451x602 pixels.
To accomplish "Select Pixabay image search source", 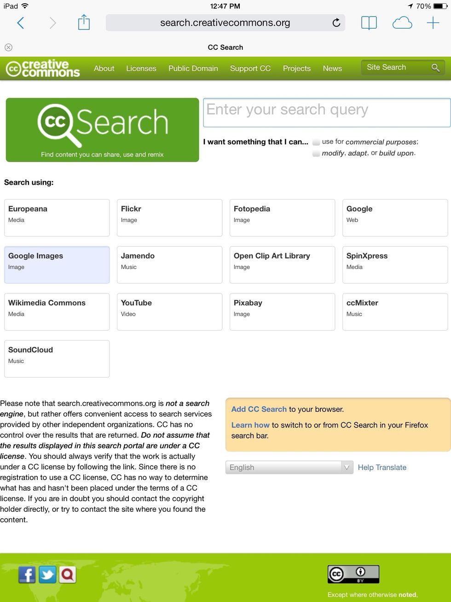I will coord(283,312).
